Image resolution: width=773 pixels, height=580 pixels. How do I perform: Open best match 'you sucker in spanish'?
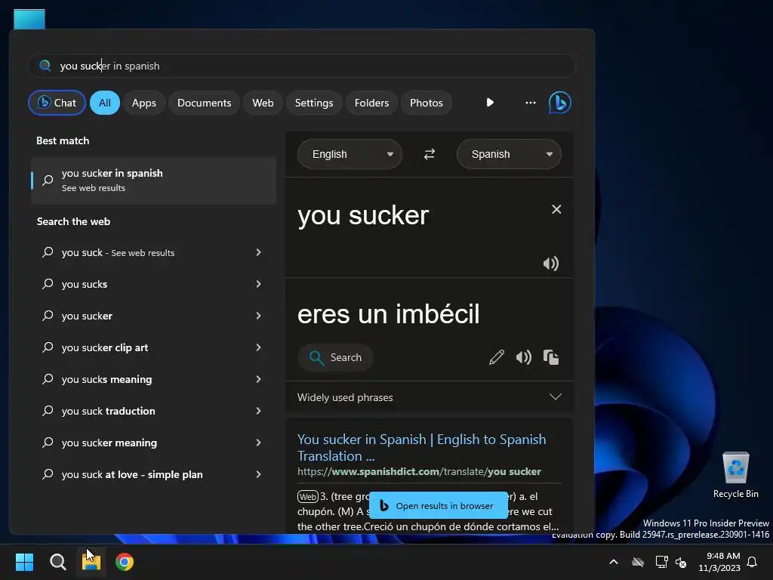(x=153, y=180)
